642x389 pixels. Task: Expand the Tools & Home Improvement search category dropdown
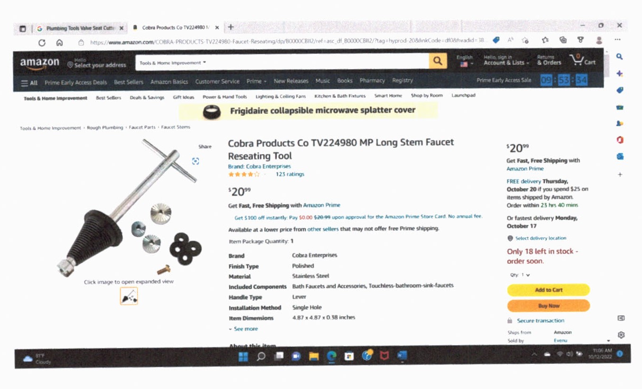tap(173, 62)
